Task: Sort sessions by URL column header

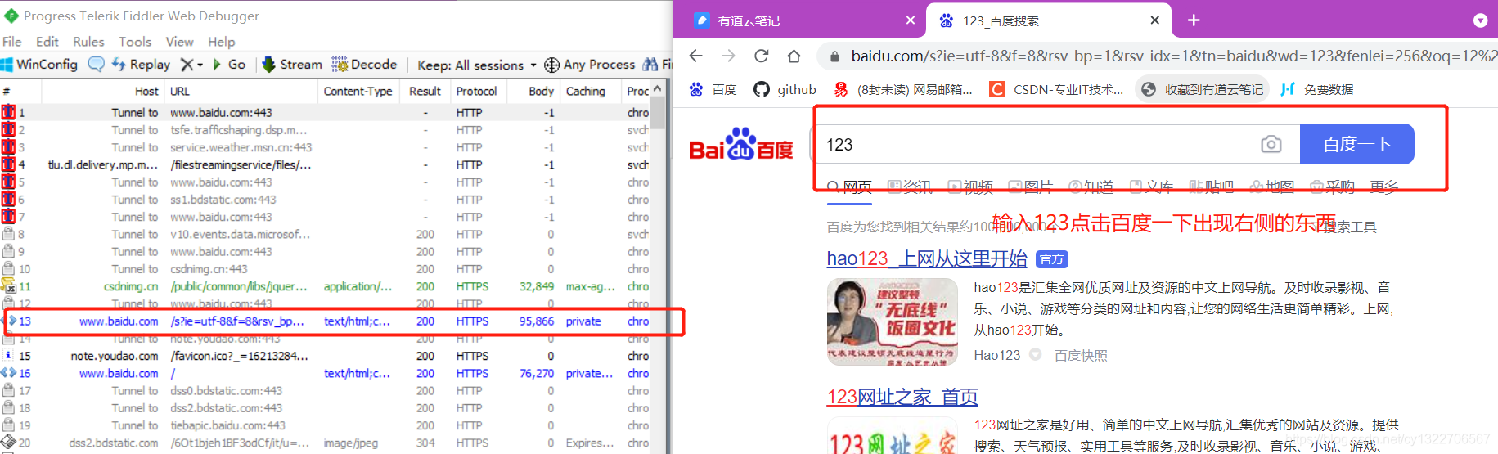Action: pos(241,91)
